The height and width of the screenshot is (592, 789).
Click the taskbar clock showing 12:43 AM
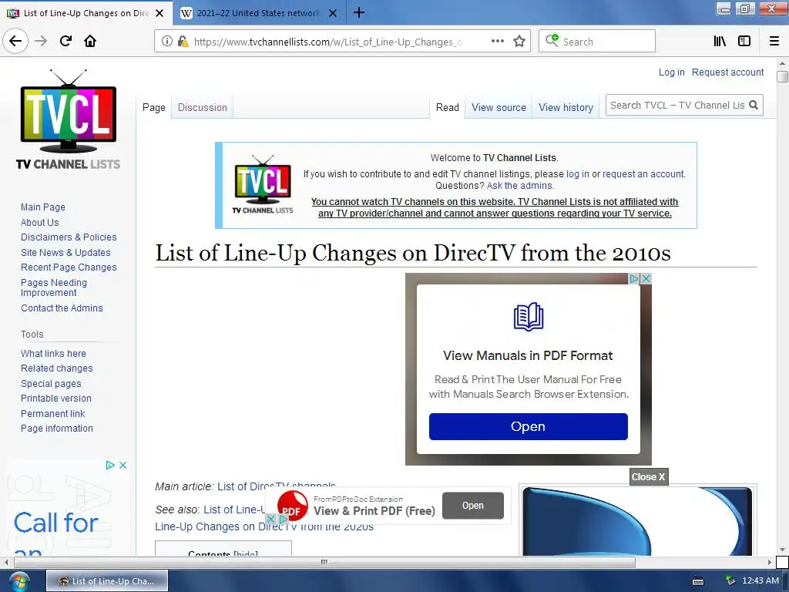pos(760,581)
